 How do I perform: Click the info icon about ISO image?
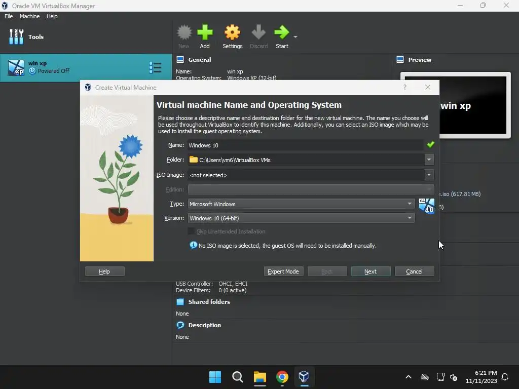point(193,245)
